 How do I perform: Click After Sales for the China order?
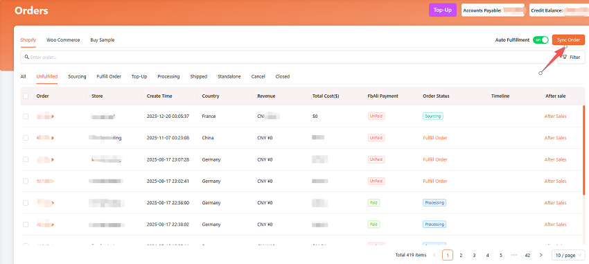click(556, 138)
